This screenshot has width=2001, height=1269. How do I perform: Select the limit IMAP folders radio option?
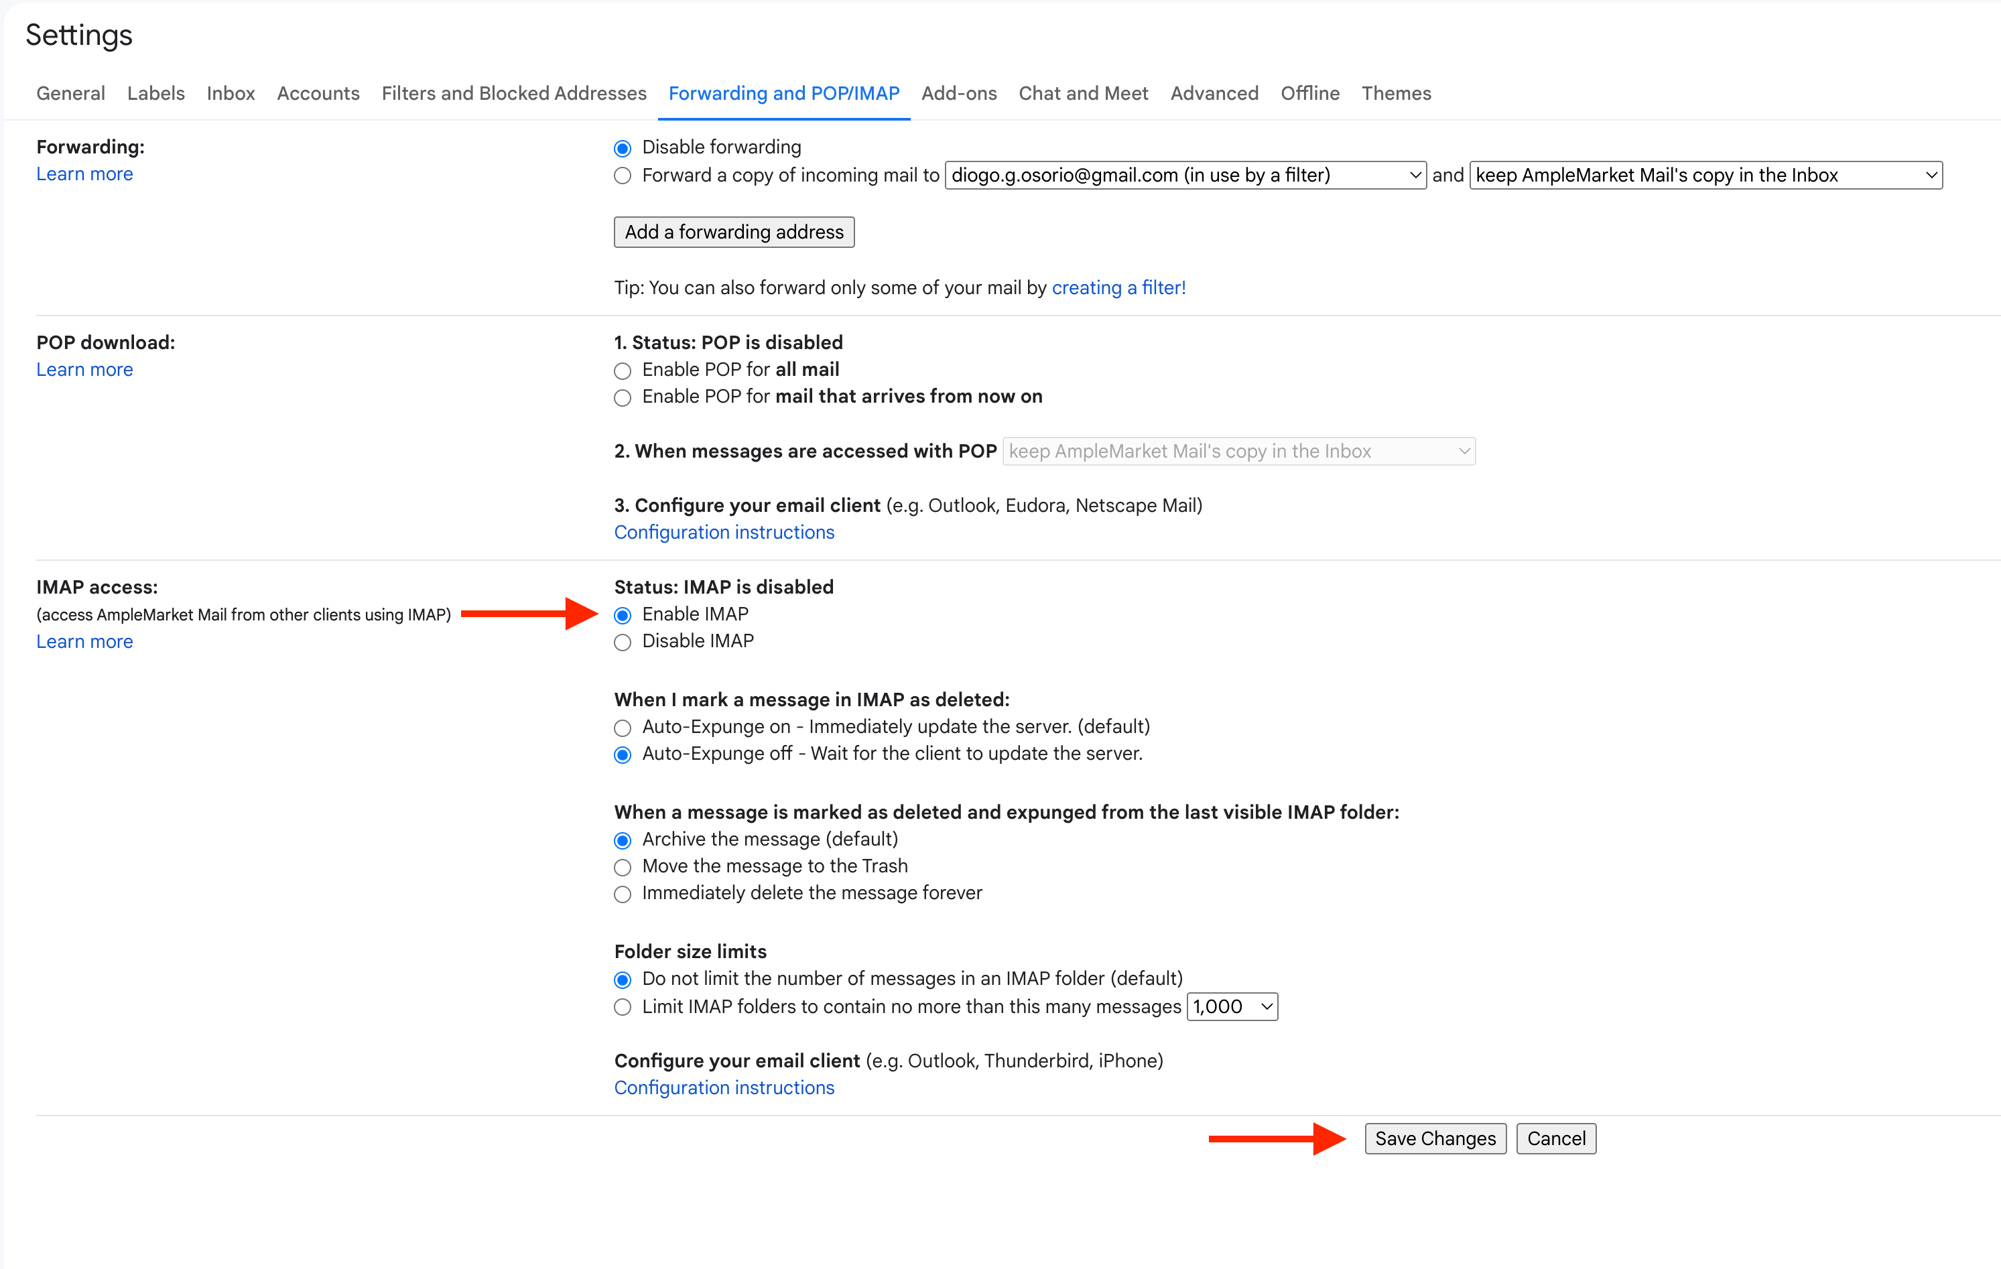point(623,1007)
